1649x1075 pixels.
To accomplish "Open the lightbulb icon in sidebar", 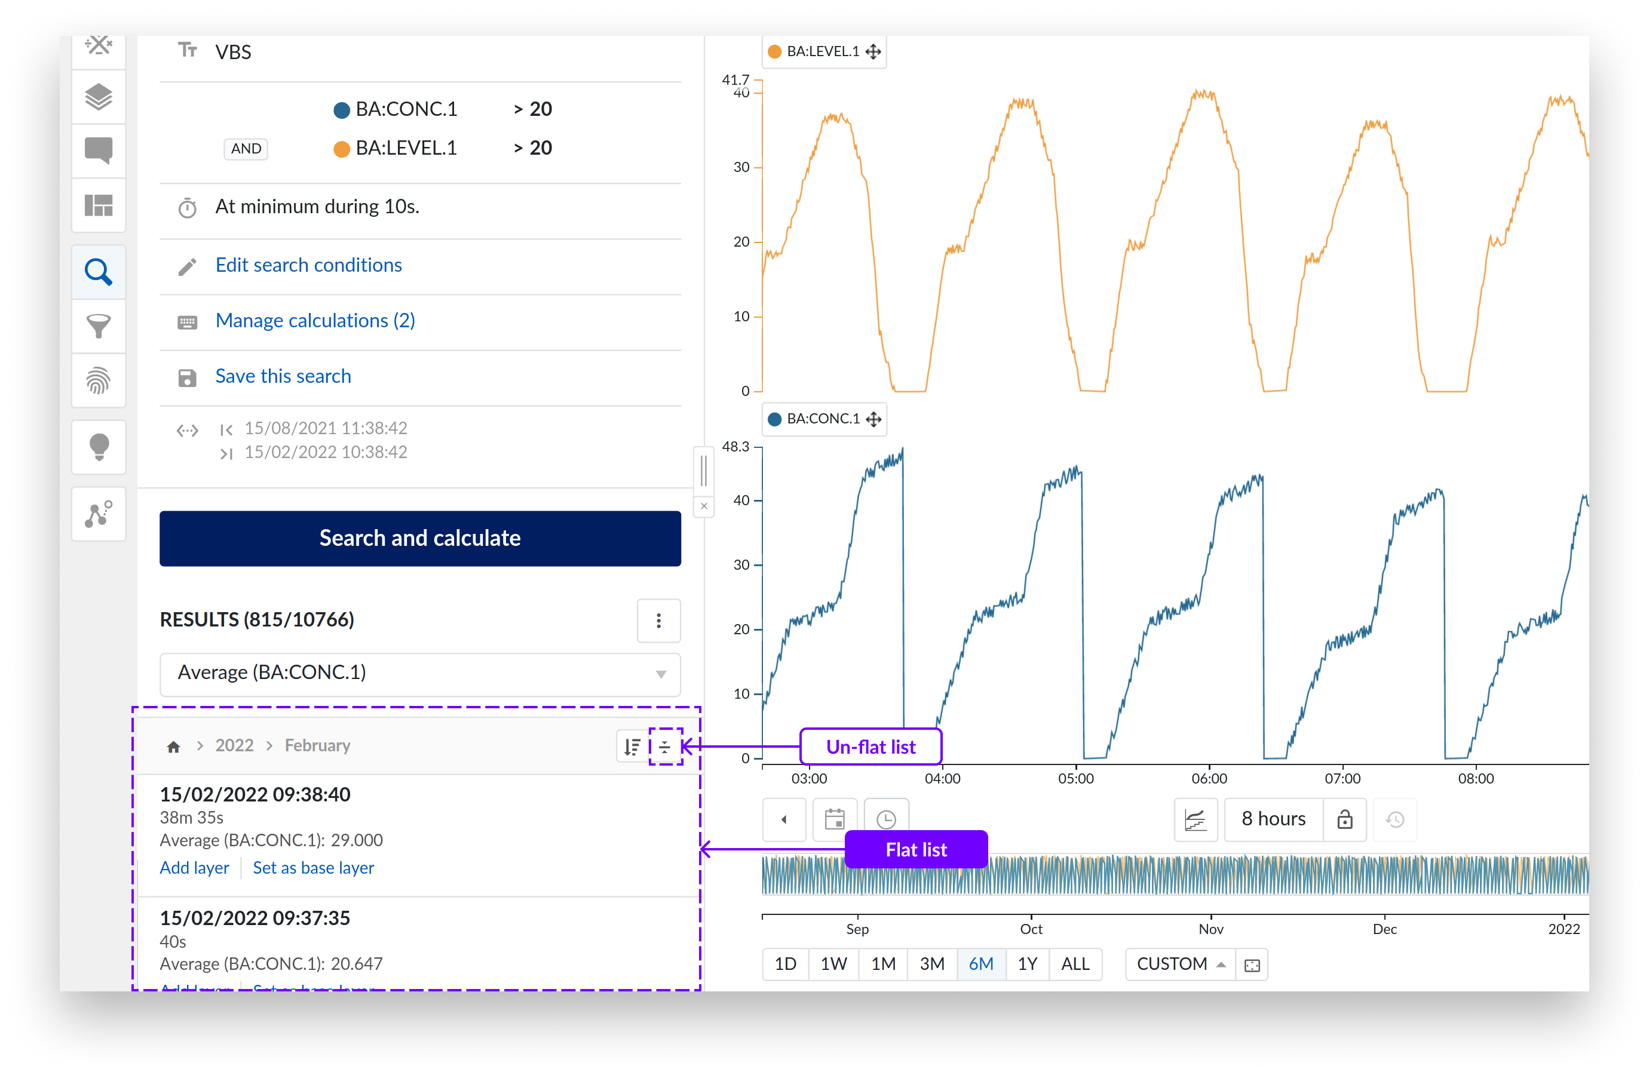I will (x=99, y=447).
